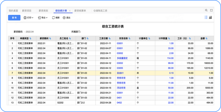The image size is (221, 112).
Task: Switch to bar chart view icon
Action: pyautogui.click(x=211, y=17)
